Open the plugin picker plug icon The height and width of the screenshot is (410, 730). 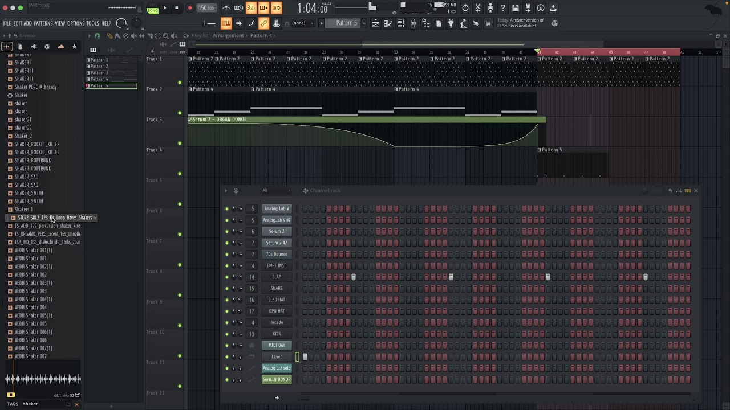coord(451,23)
